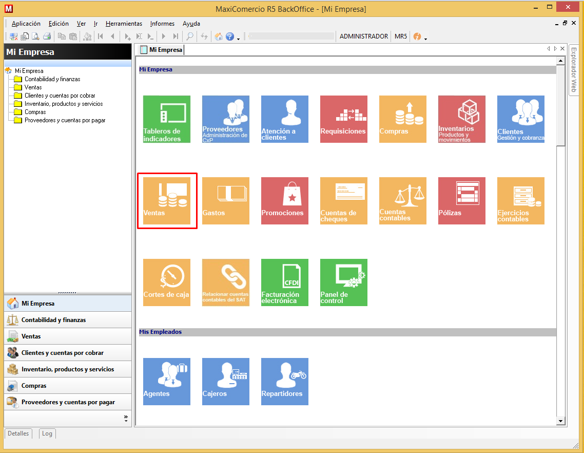Open the Herramientas menu

[124, 24]
